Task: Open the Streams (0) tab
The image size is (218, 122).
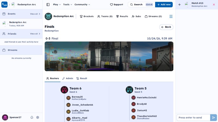Action: 153,16
